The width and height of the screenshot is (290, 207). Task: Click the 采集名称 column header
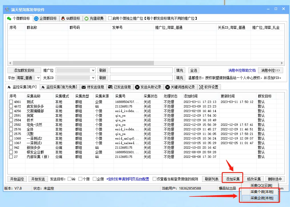[x=39, y=96]
